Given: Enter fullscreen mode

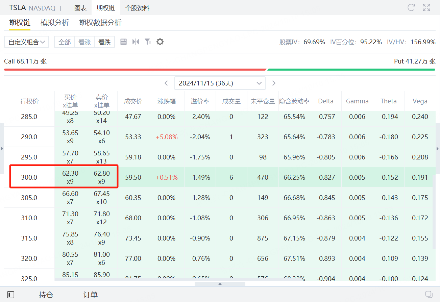Looking at the screenshot, I should point(426,7).
